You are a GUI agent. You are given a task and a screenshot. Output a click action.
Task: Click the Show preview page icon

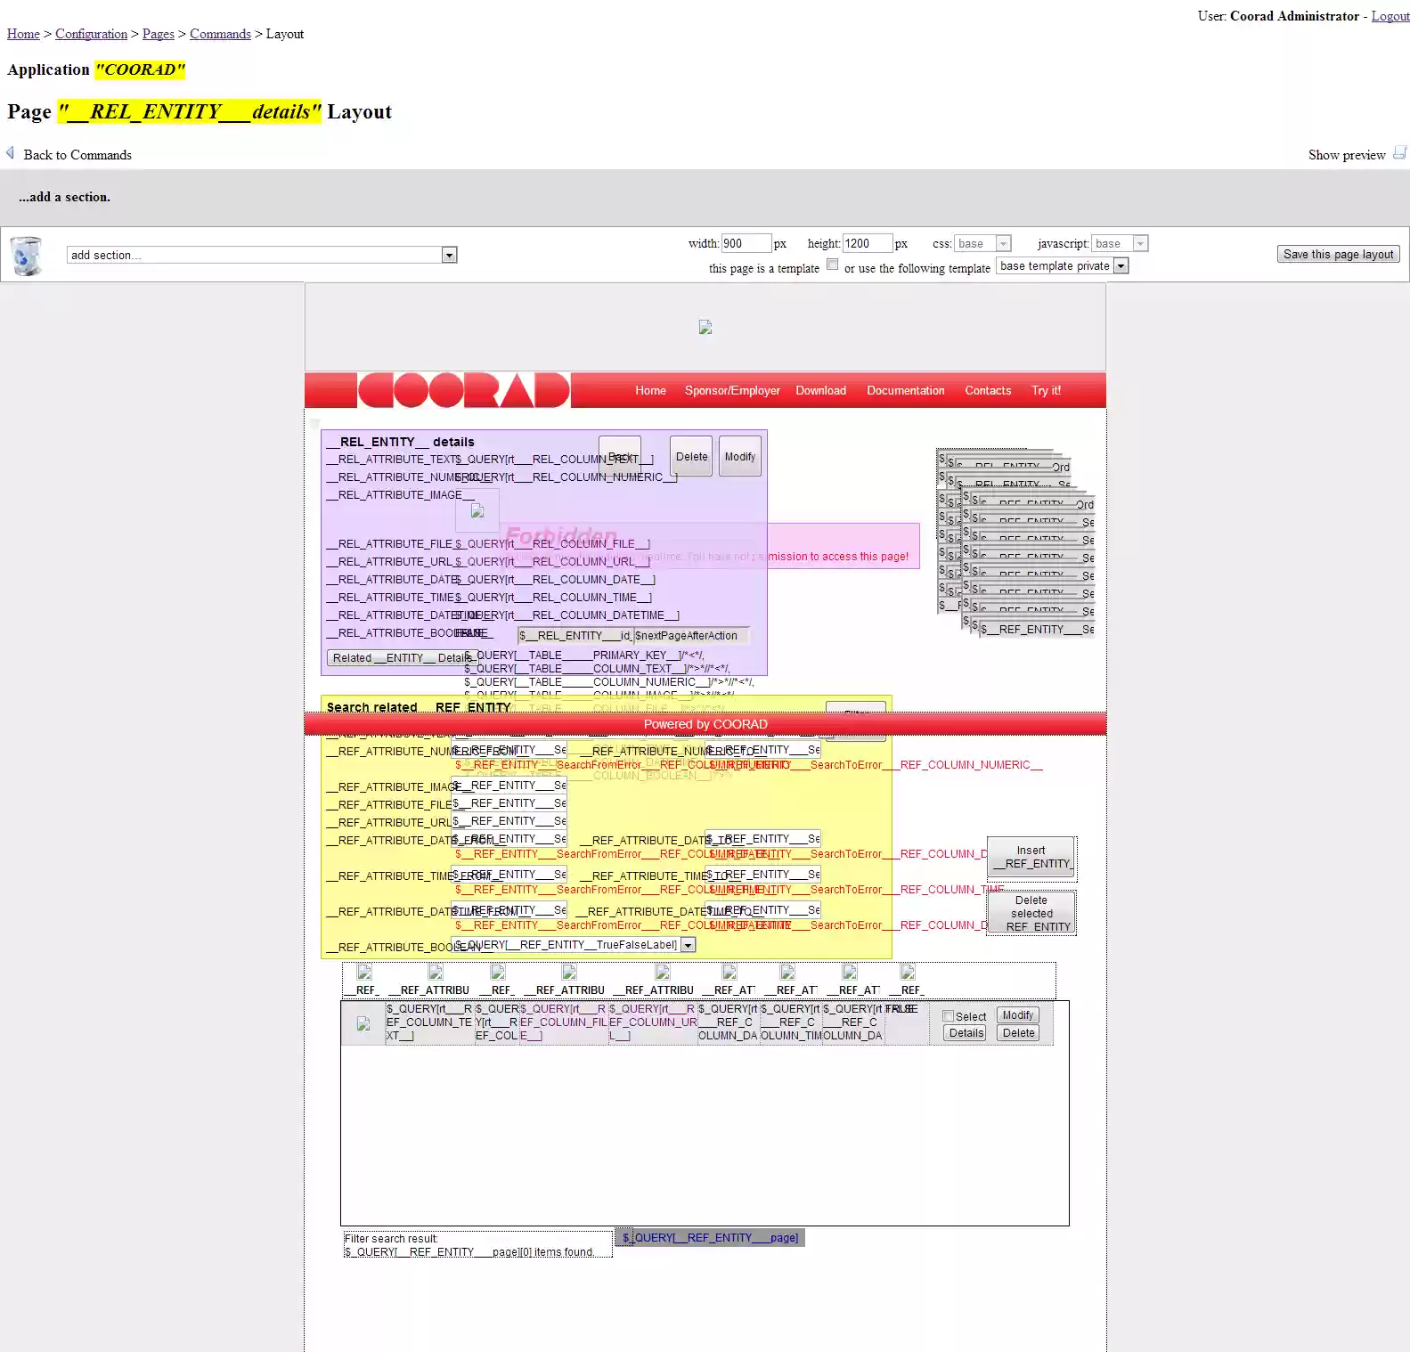coord(1399,153)
